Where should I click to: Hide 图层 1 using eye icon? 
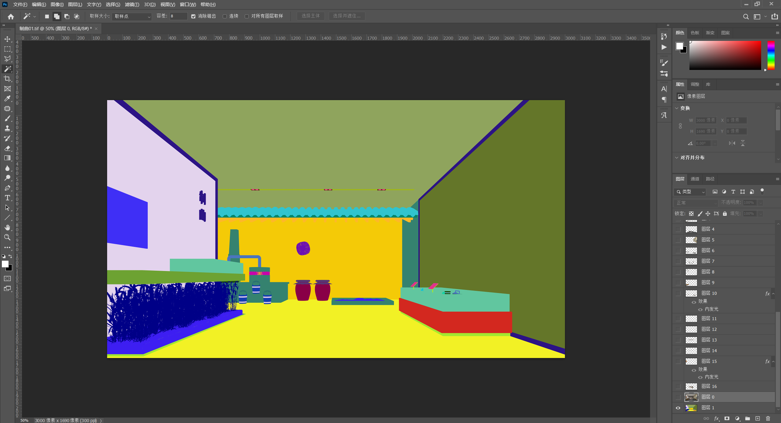[678, 408]
